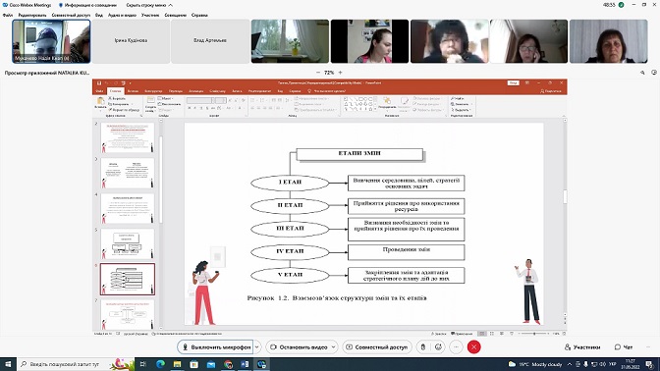The height and width of the screenshot is (371, 660).
Task: Open the Select (Выделить) dropdown
Action: pyautogui.click(x=461, y=110)
